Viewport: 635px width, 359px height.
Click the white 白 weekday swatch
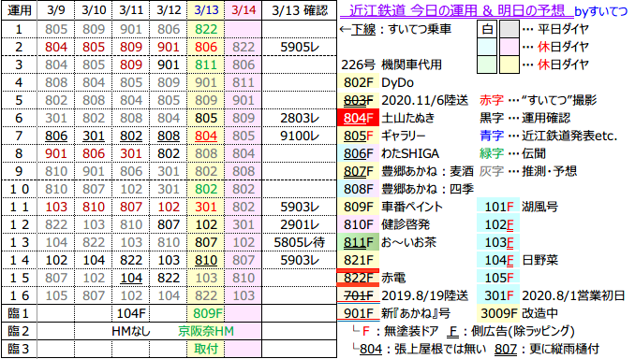tap(487, 29)
